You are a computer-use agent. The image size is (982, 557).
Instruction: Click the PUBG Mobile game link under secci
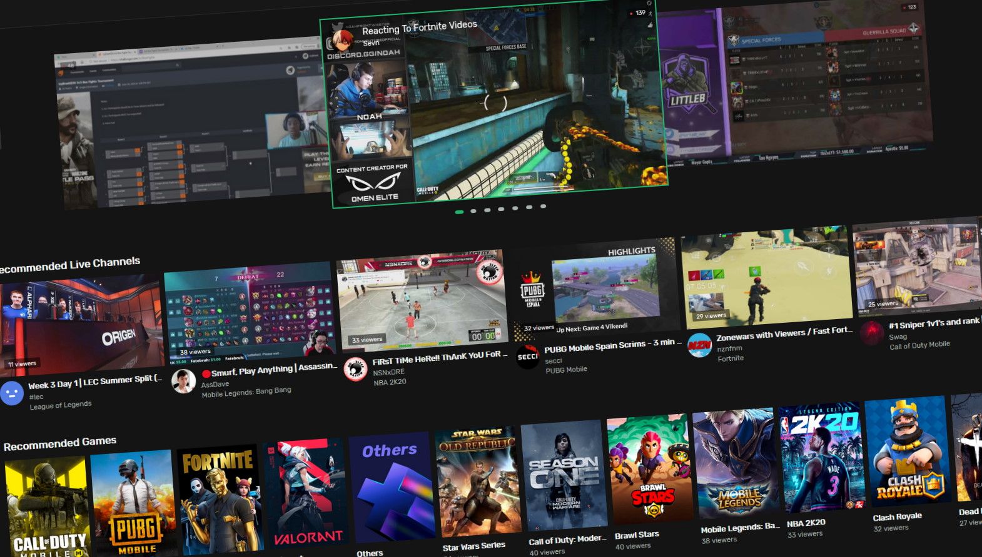pyautogui.click(x=566, y=370)
